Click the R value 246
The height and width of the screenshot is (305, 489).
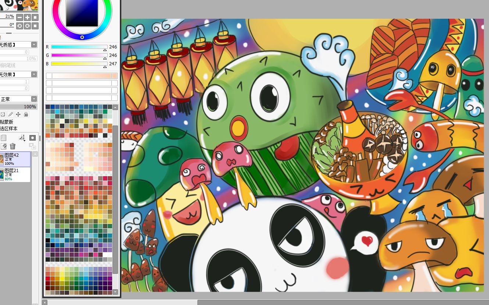point(113,47)
